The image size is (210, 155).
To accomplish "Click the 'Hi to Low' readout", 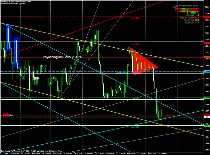I will pos(191,20).
